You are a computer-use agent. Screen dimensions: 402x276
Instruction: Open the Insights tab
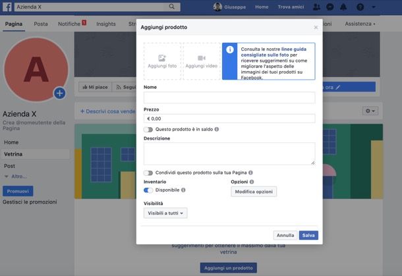pos(106,24)
